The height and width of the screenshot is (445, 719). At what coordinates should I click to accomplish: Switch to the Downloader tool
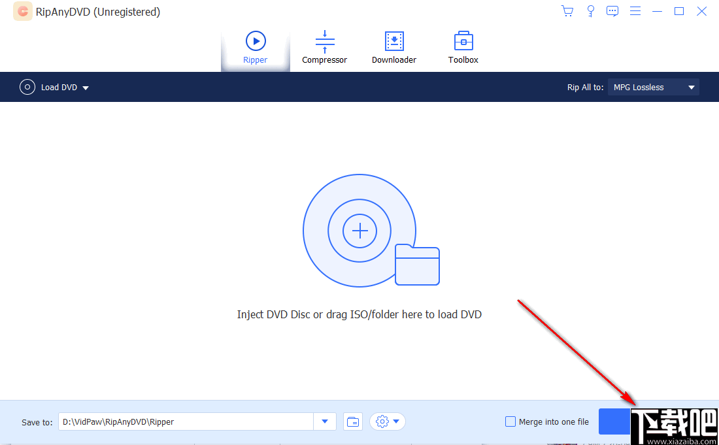click(x=394, y=47)
